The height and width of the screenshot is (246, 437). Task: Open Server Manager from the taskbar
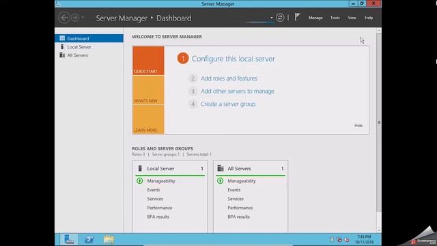click(x=69, y=239)
